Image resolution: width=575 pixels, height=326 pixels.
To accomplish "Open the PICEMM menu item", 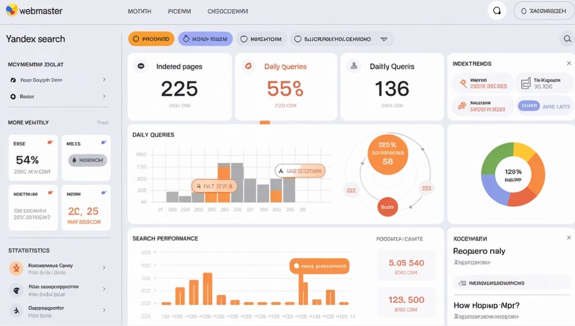I will tap(179, 10).
